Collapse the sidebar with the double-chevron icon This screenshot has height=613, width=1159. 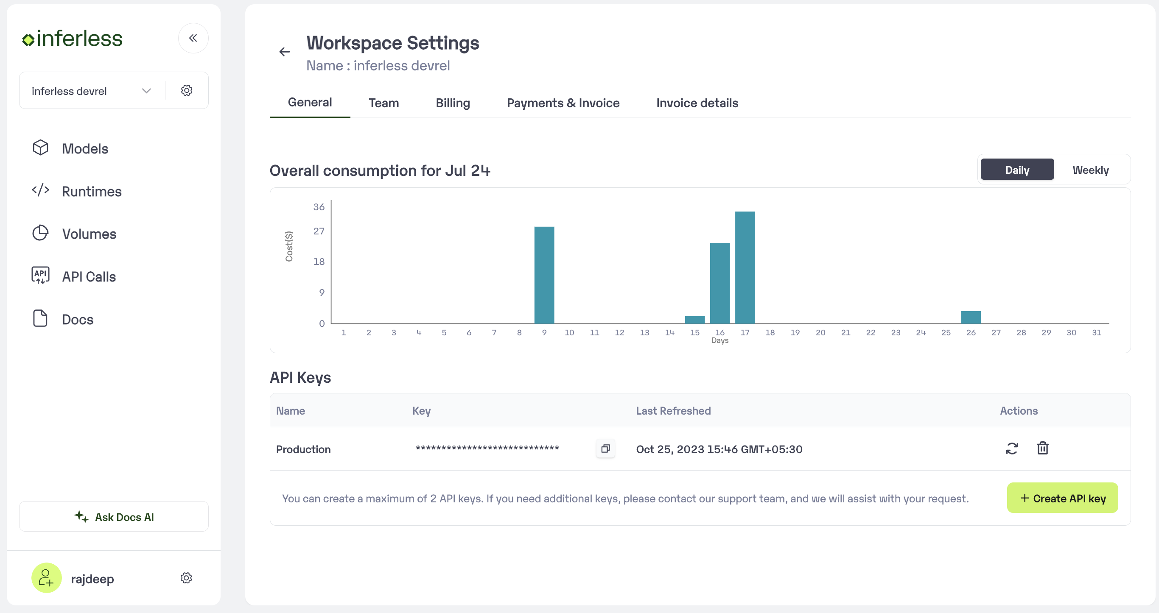pyautogui.click(x=193, y=38)
